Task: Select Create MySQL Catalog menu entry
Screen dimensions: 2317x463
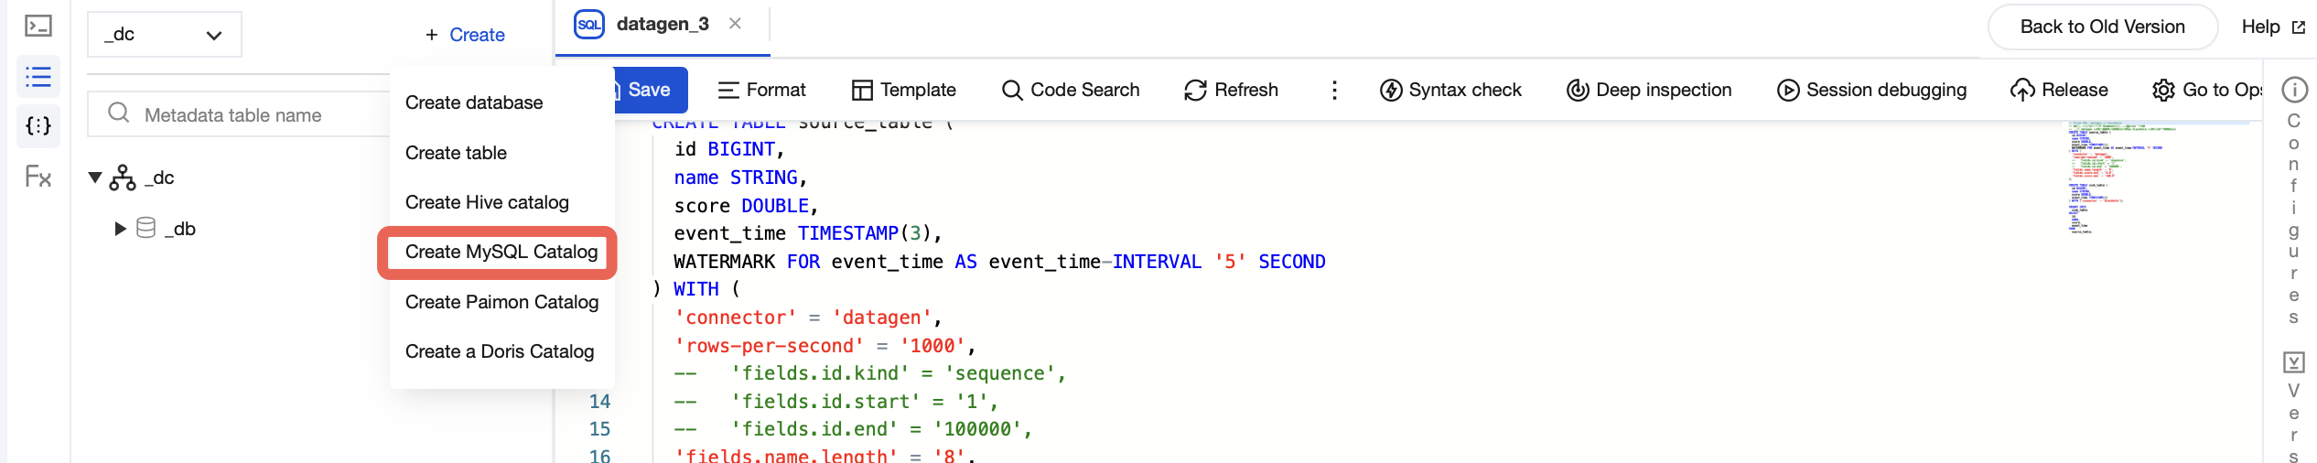Action: 502,252
